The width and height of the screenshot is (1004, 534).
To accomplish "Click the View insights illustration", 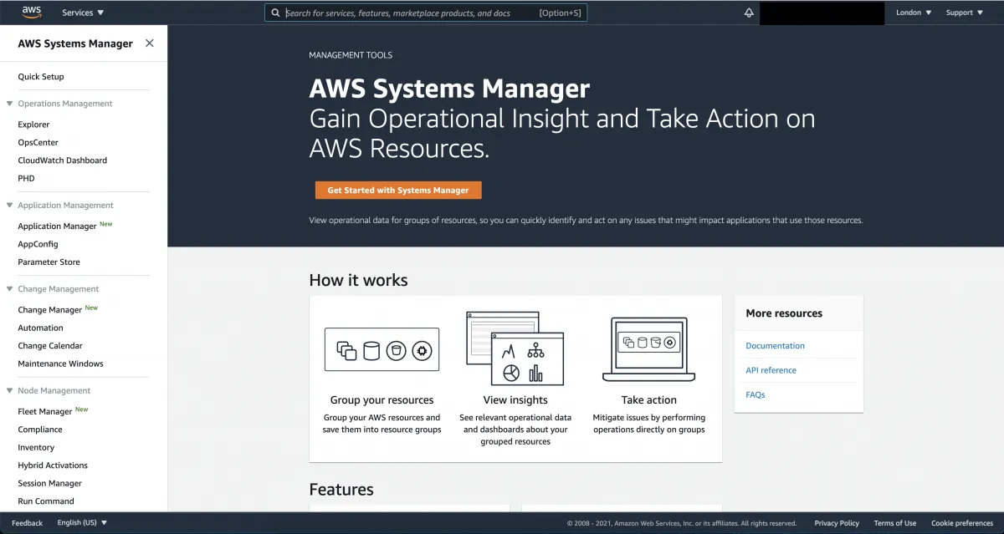I will click(x=515, y=348).
